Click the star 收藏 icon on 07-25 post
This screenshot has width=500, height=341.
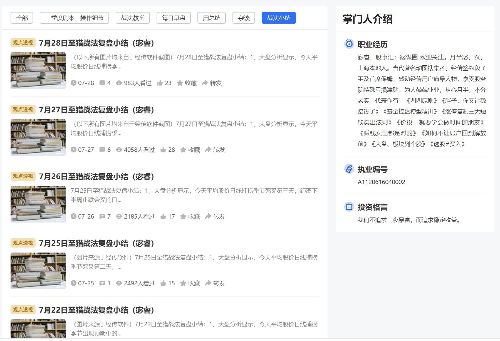(x=183, y=283)
